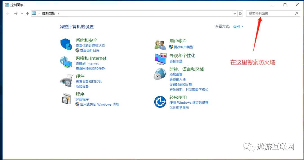Open recent locations dropdown arrow
This screenshot has width=304, height=160.
point(22,14)
